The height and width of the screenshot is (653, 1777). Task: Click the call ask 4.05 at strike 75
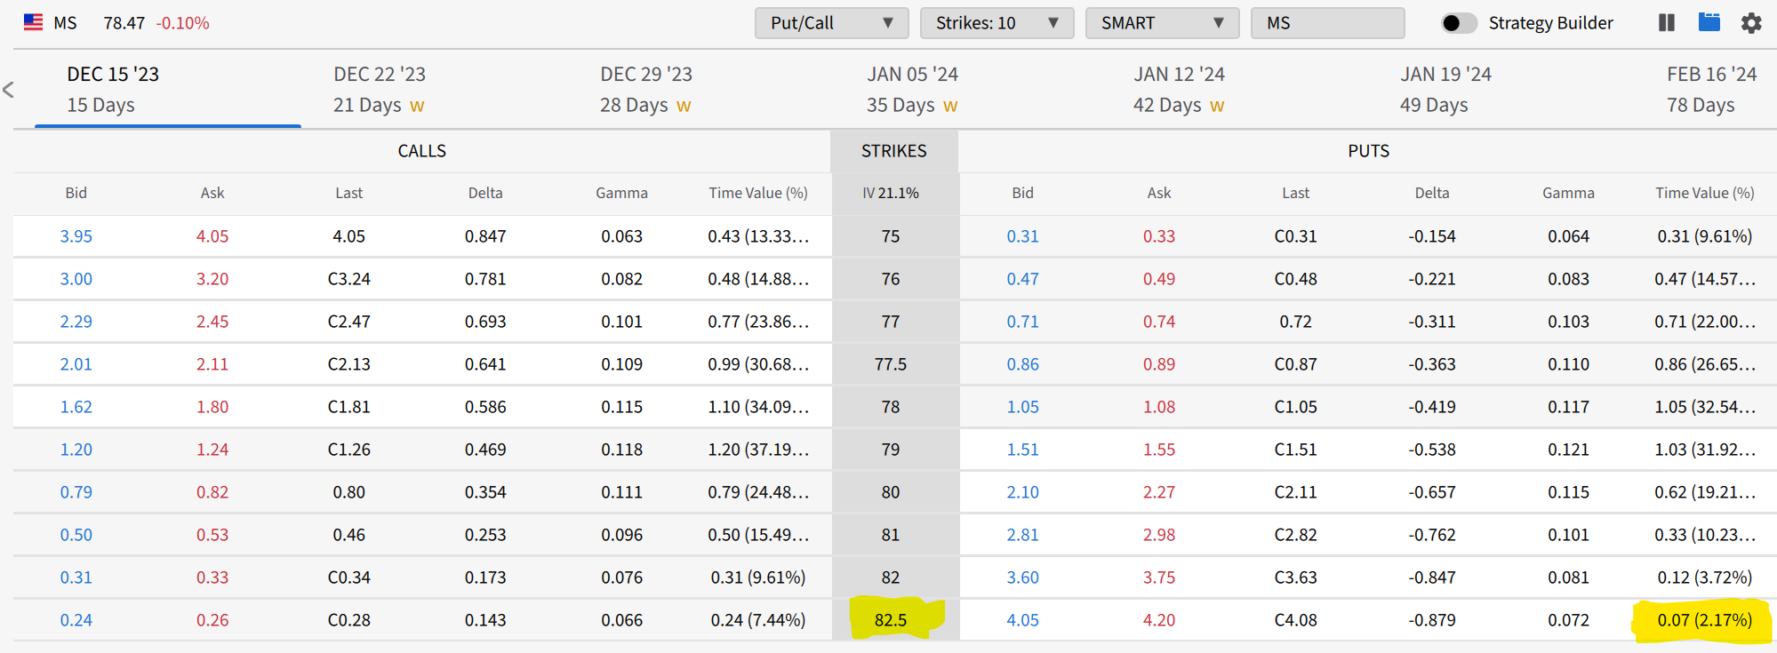click(212, 236)
